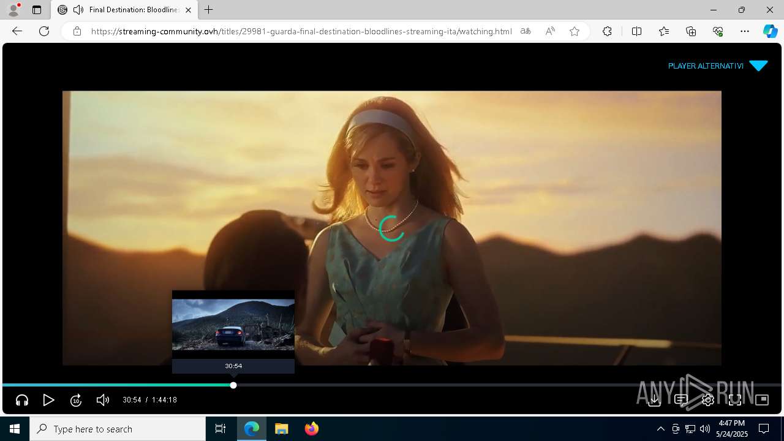Screen dimensions: 784x441
Task: Open a new browser tab
Action: pyautogui.click(x=209, y=10)
